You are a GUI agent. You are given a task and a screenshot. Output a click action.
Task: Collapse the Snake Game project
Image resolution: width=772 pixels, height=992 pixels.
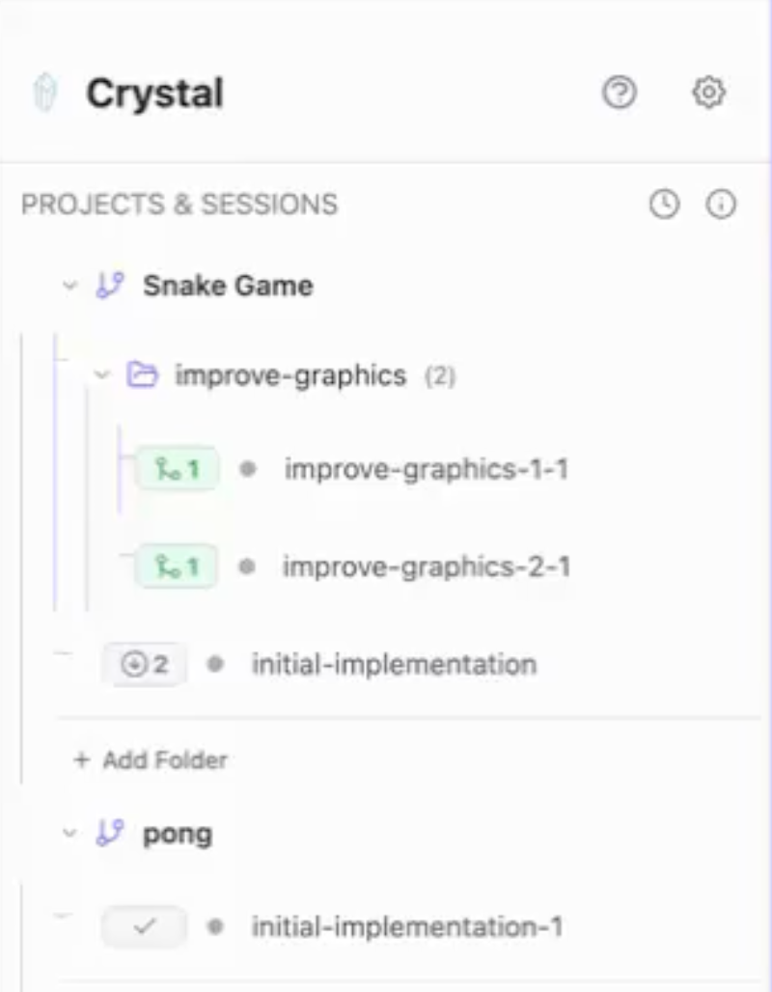click(69, 286)
